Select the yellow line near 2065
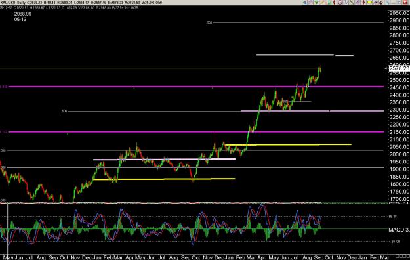This screenshot has height=260, width=410. tap(288, 144)
